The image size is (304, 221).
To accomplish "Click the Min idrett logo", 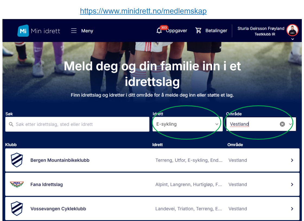I will pyautogui.click(x=39, y=31).
